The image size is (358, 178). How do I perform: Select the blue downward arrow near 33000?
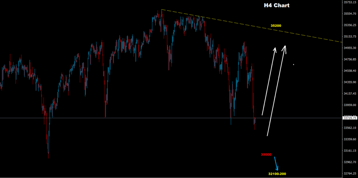(276, 163)
